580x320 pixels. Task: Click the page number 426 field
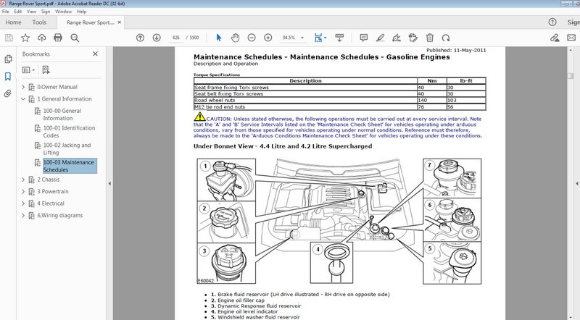175,38
